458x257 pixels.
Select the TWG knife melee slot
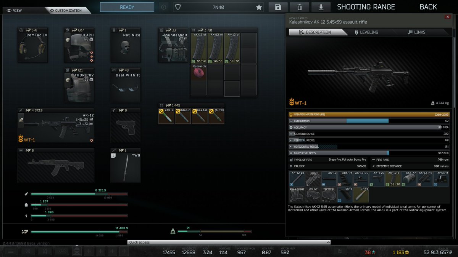click(126, 166)
